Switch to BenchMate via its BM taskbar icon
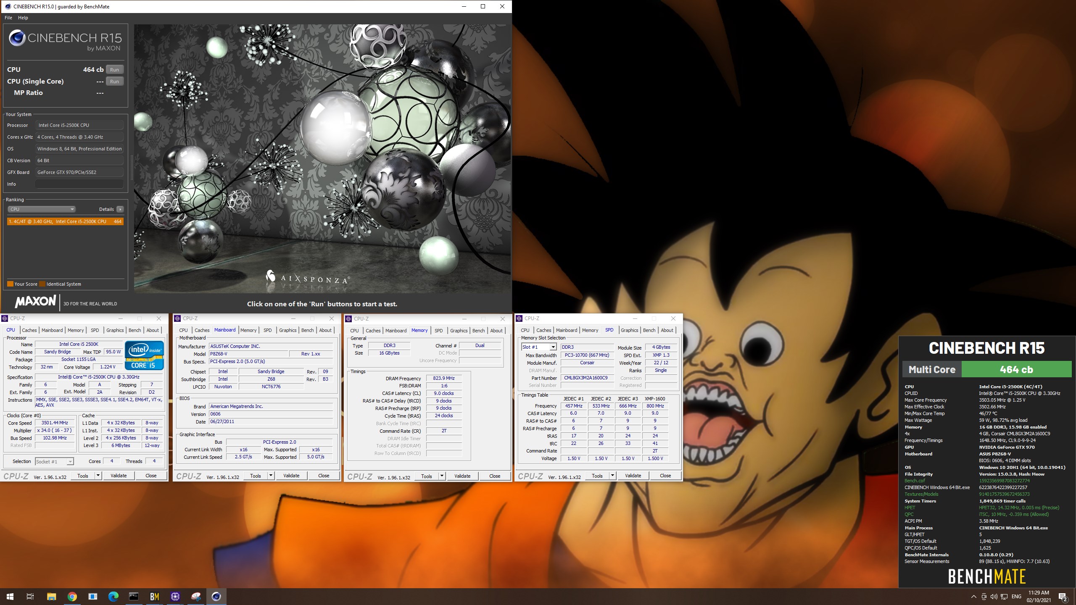 [x=154, y=597]
